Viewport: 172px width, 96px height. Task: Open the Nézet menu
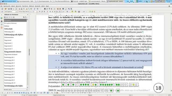pyautogui.click(x=13, y=6)
